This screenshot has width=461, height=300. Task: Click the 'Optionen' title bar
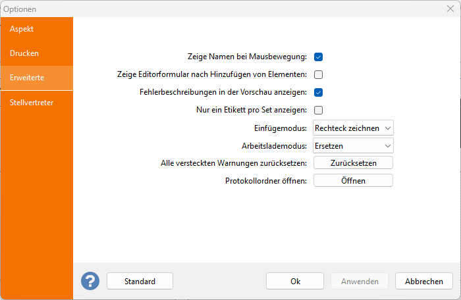[198, 9]
